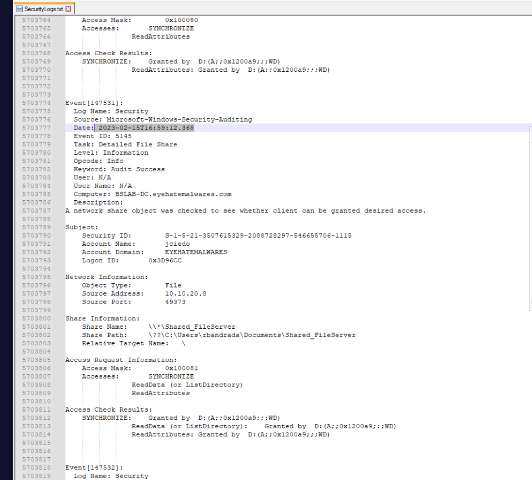Click the Source Address 10.10.20.8
The image size is (532, 480).
coord(185,293)
